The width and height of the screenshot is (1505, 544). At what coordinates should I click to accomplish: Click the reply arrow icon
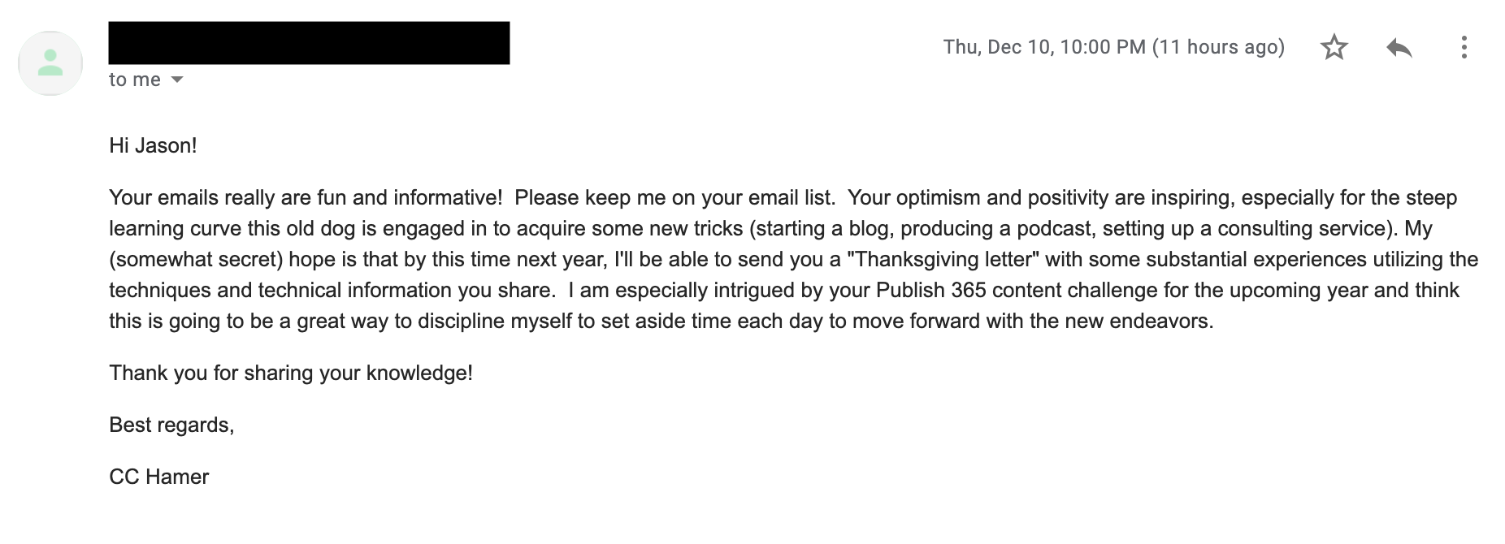click(1399, 47)
